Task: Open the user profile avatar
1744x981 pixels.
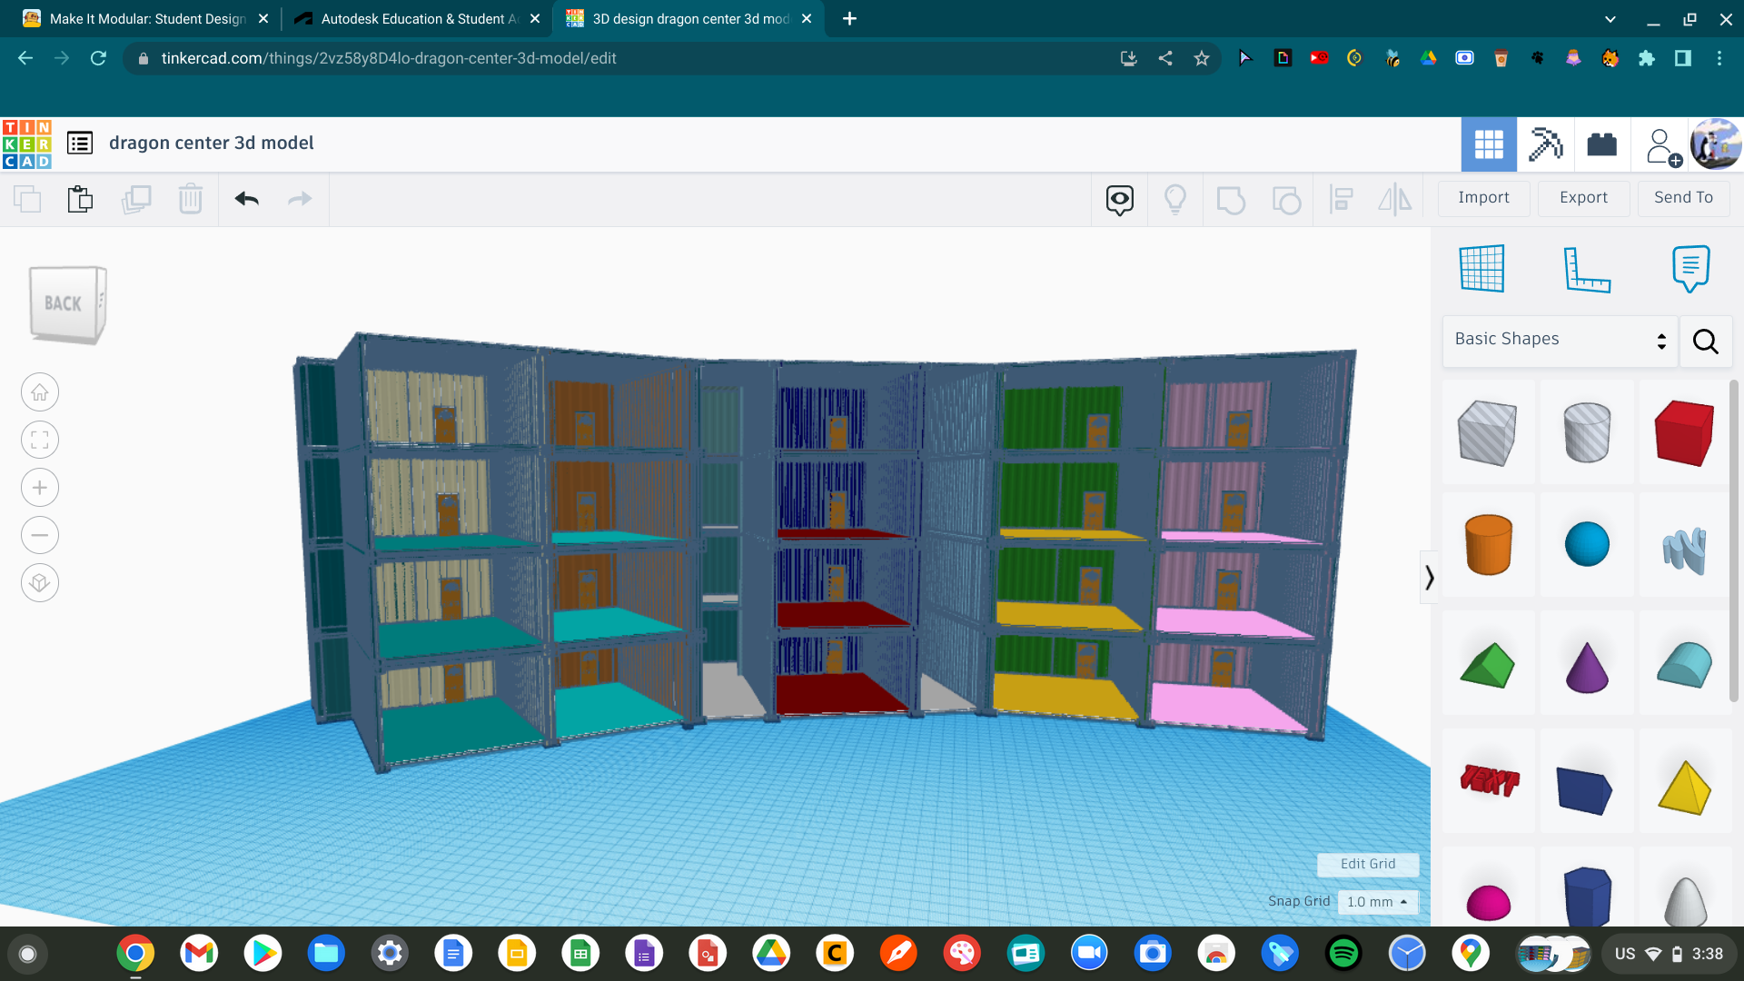Action: tap(1716, 144)
